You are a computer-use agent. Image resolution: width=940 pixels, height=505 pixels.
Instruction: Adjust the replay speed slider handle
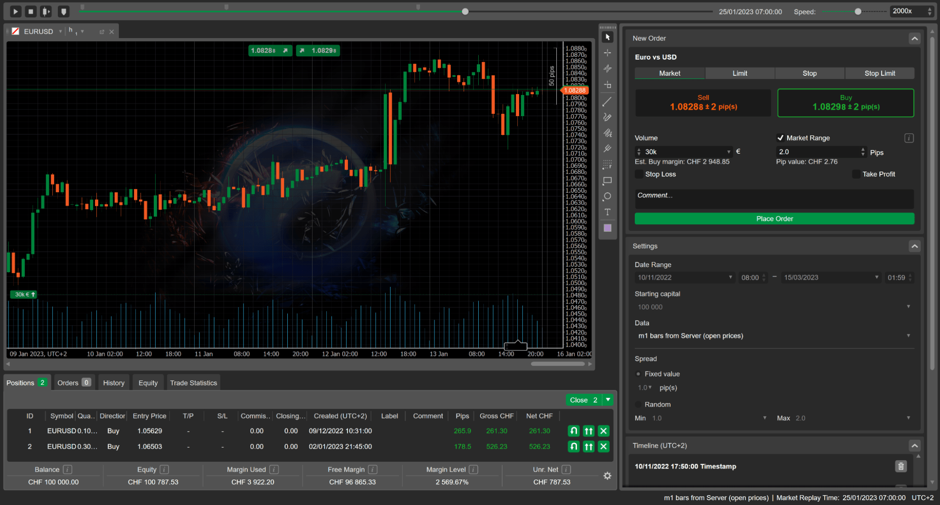[858, 11]
